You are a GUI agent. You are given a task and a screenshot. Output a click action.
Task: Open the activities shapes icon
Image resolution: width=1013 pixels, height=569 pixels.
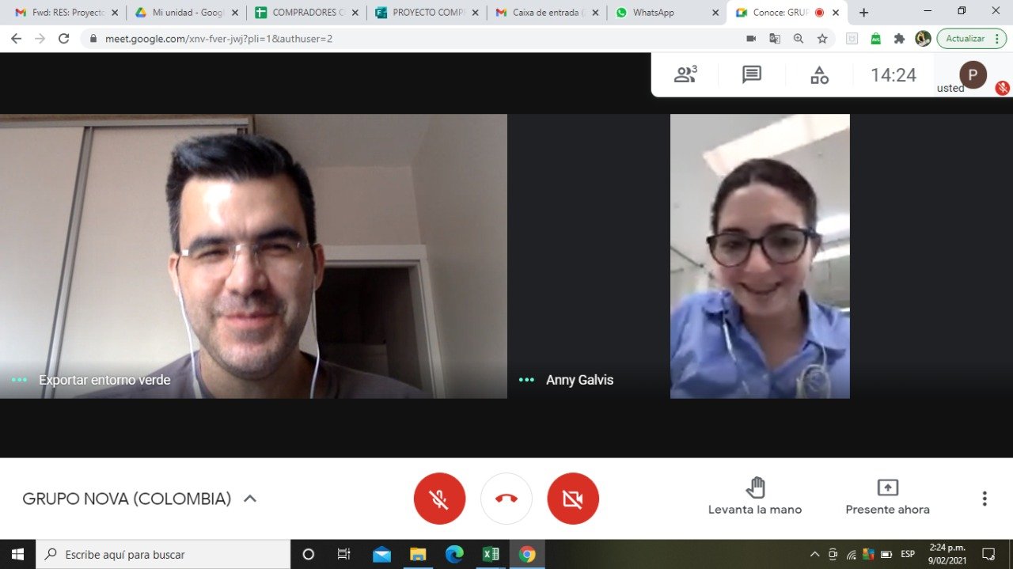point(819,75)
